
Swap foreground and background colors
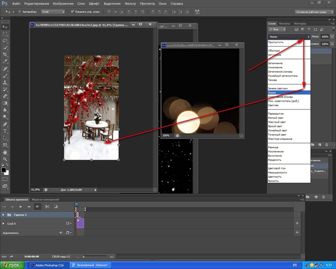pos(7,165)
